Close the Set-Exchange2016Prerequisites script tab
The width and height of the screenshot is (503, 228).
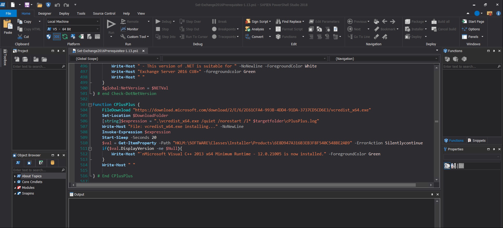(x=143, y=51)
